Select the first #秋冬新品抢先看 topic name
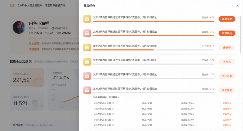The height and width of the screenshot is (131, 243). pos(103,103)
